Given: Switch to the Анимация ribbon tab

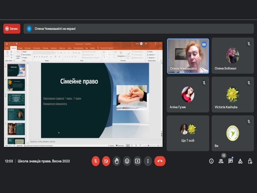Looking at the screenshot, I should 53,48.
